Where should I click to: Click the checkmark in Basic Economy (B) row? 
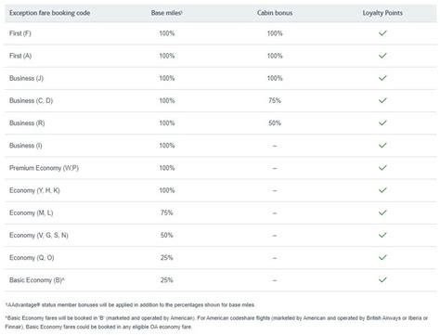382,280
